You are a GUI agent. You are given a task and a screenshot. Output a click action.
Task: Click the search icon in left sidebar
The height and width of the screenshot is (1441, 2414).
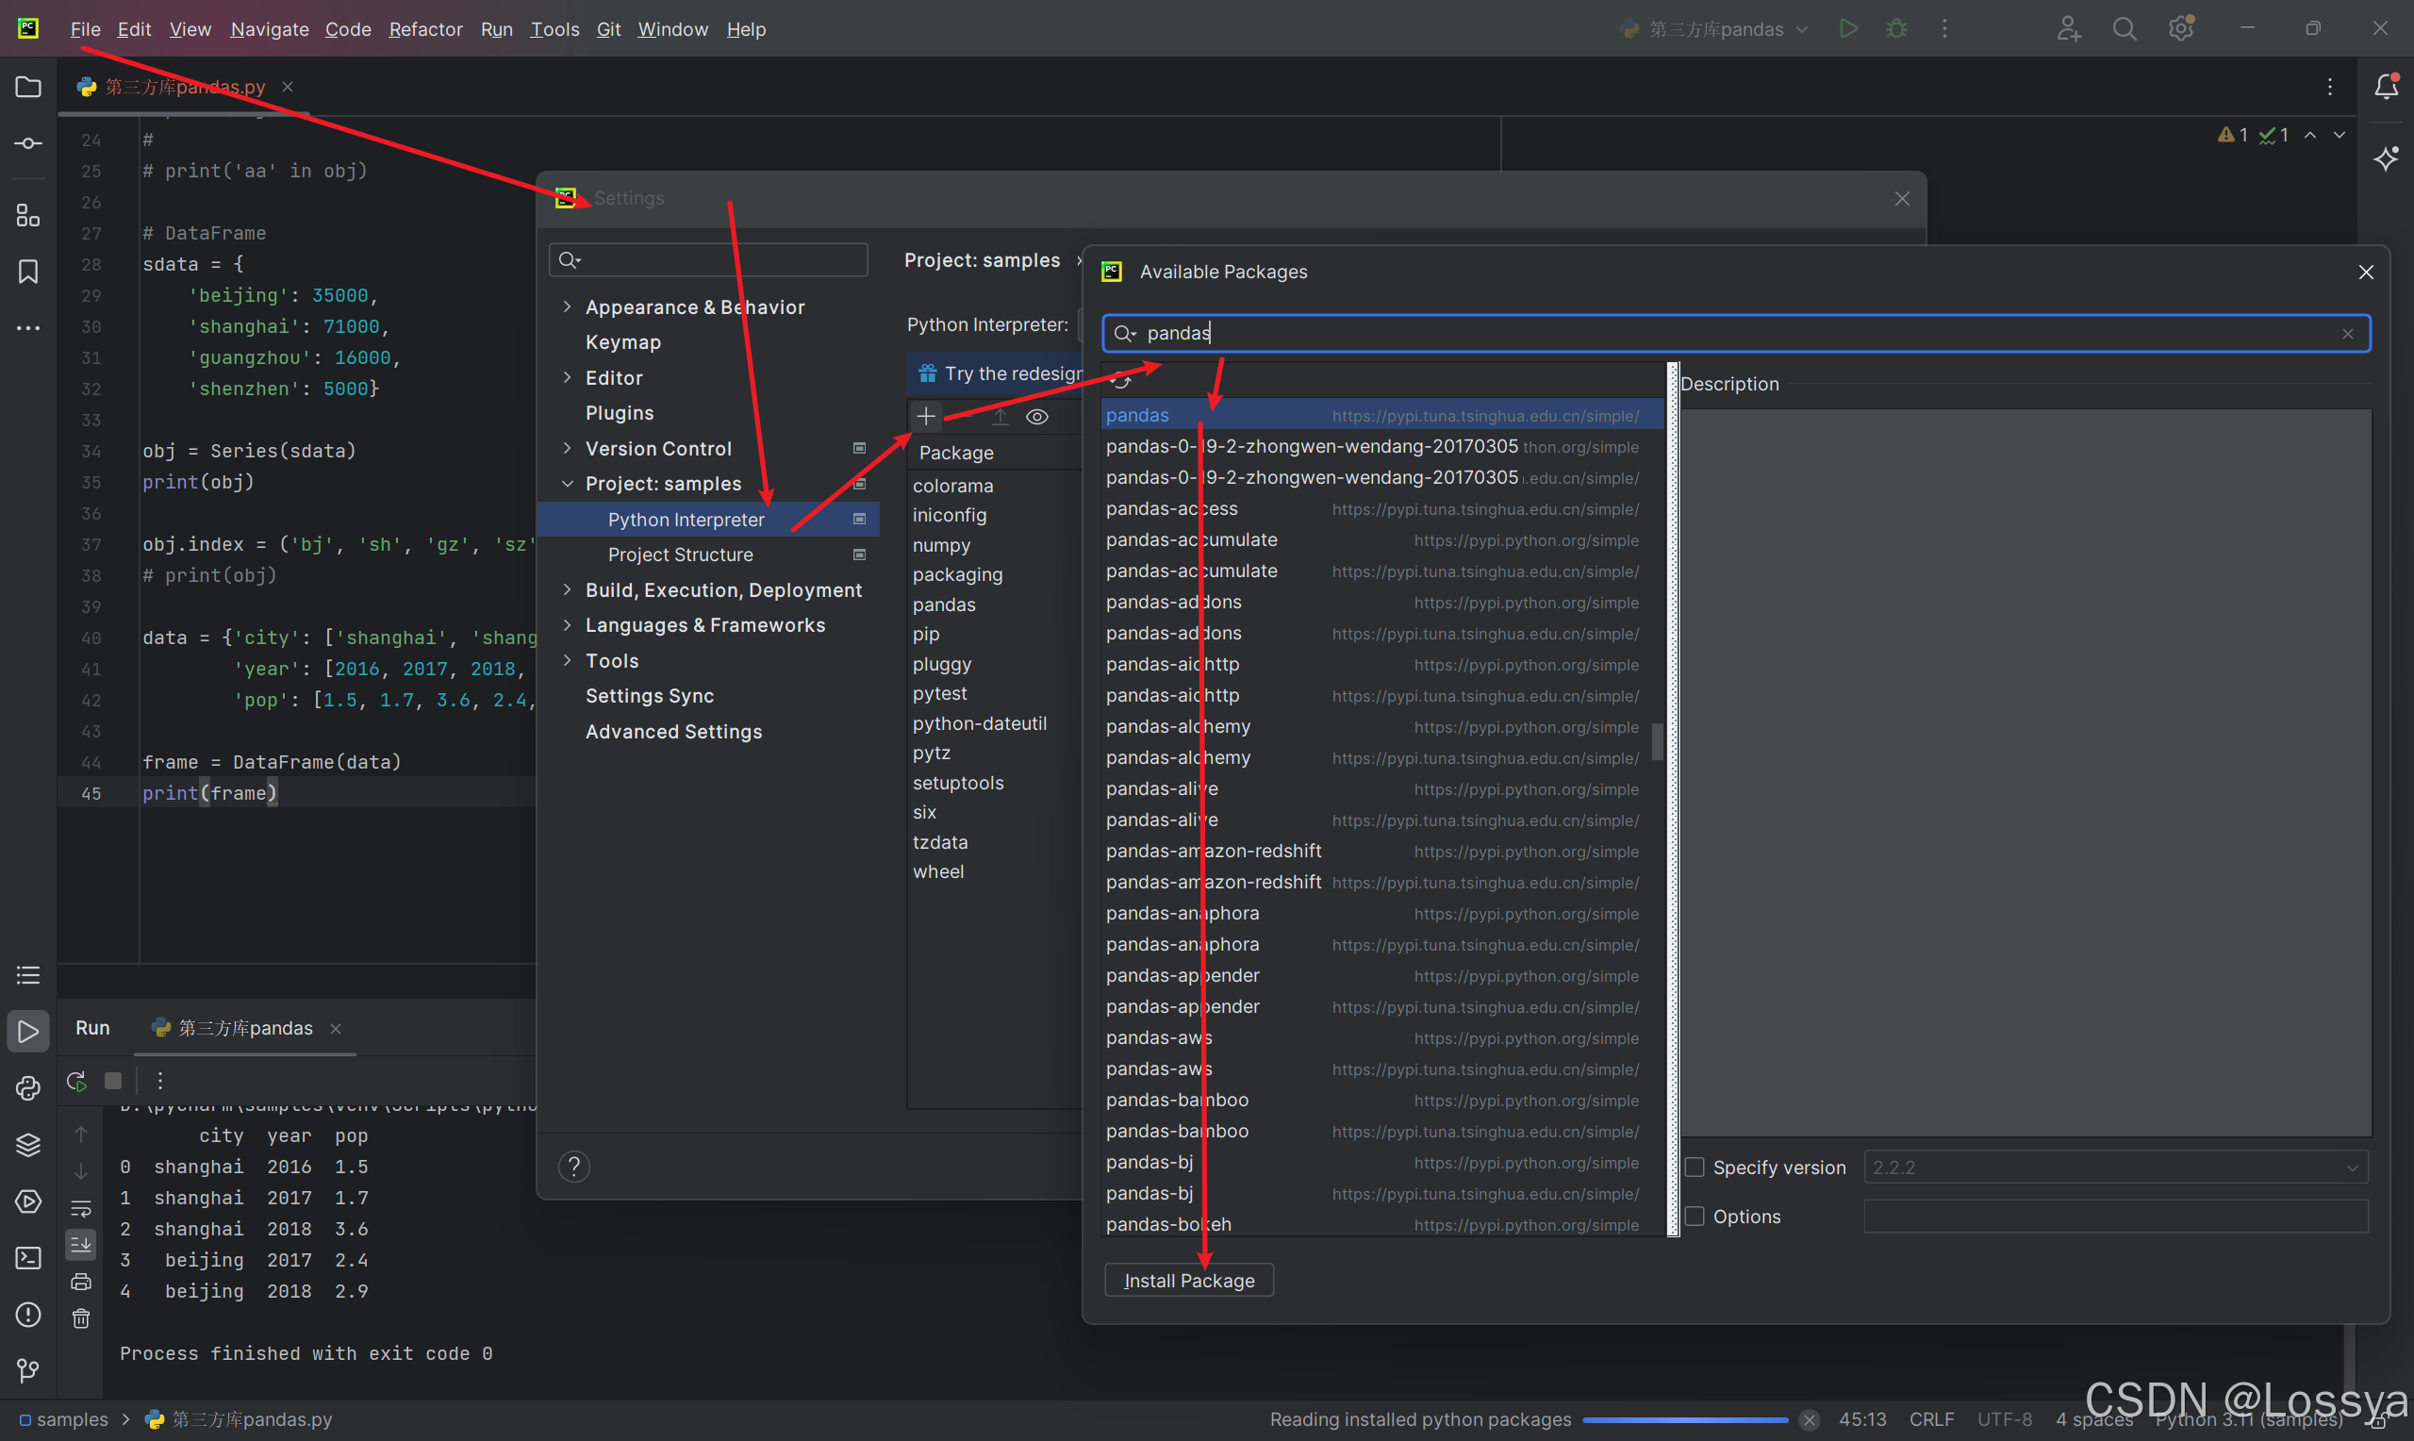(x=2125, y=29)
